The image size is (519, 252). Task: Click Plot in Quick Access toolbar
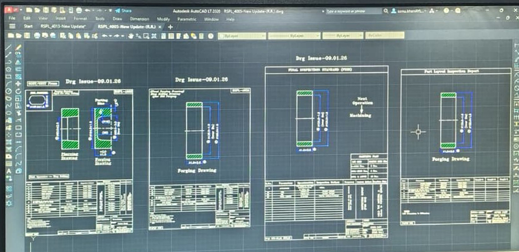point(79,11)
